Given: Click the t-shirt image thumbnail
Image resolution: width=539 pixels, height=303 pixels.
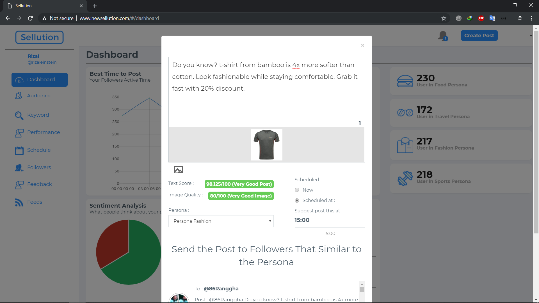Looking at the screenshot, I should pyautogui.click(x=266, y=144).
